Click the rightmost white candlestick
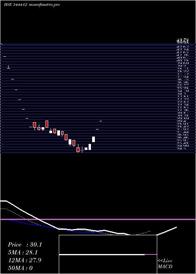 [93, 139]
